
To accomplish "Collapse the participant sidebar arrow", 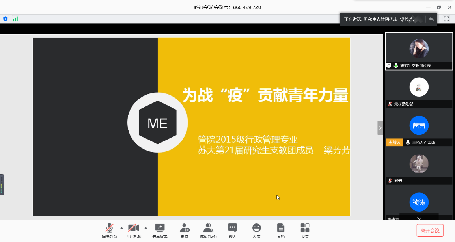I will 380,128.
